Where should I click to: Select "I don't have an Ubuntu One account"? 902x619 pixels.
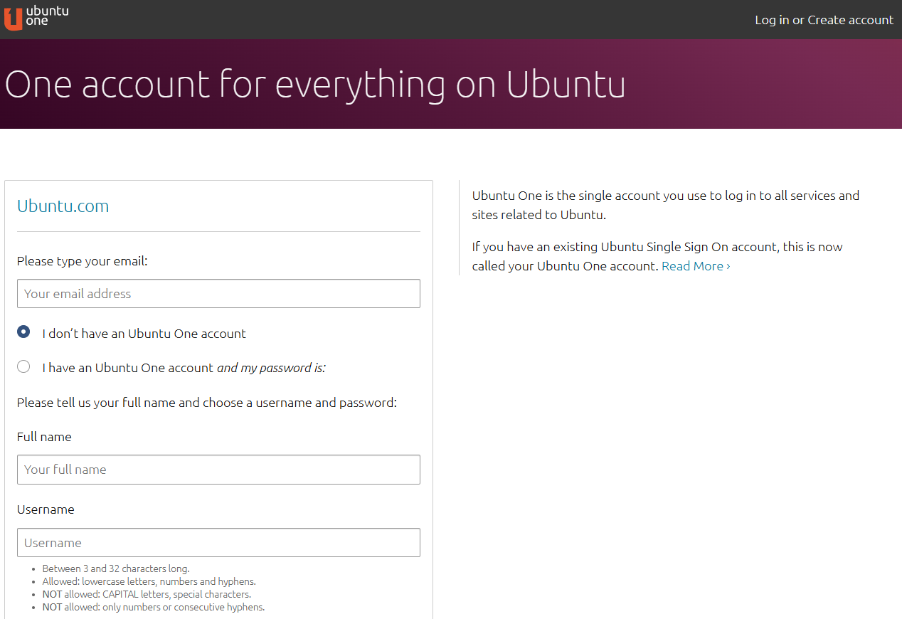[23, 332]
